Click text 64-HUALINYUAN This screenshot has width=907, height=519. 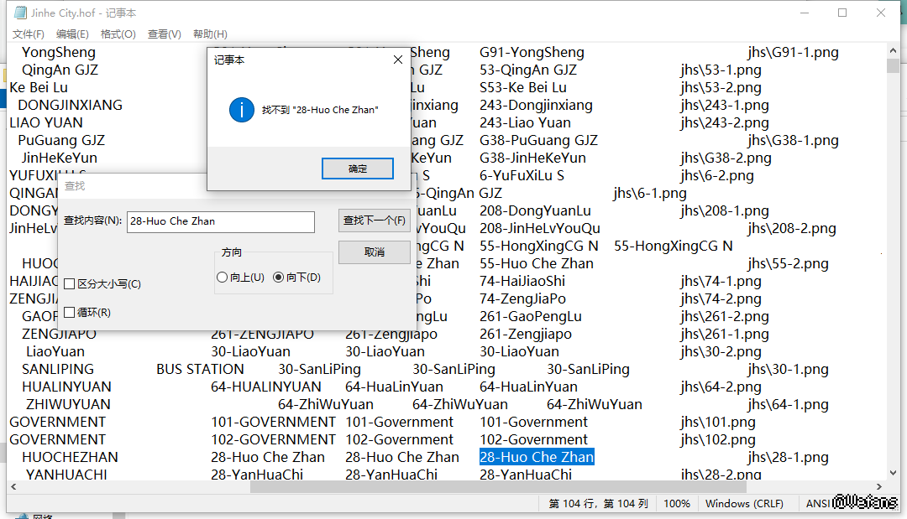click(266, 387)
